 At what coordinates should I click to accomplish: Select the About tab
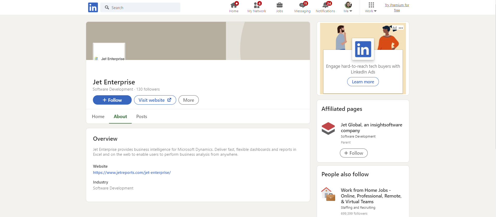pyautogui.click(x=120, y=117)
